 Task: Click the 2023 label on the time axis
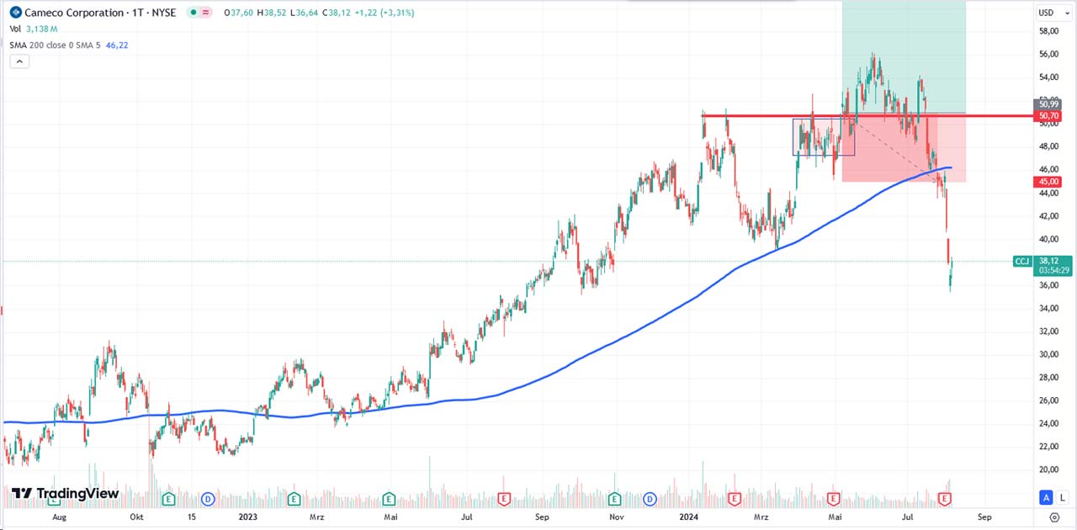248,517
